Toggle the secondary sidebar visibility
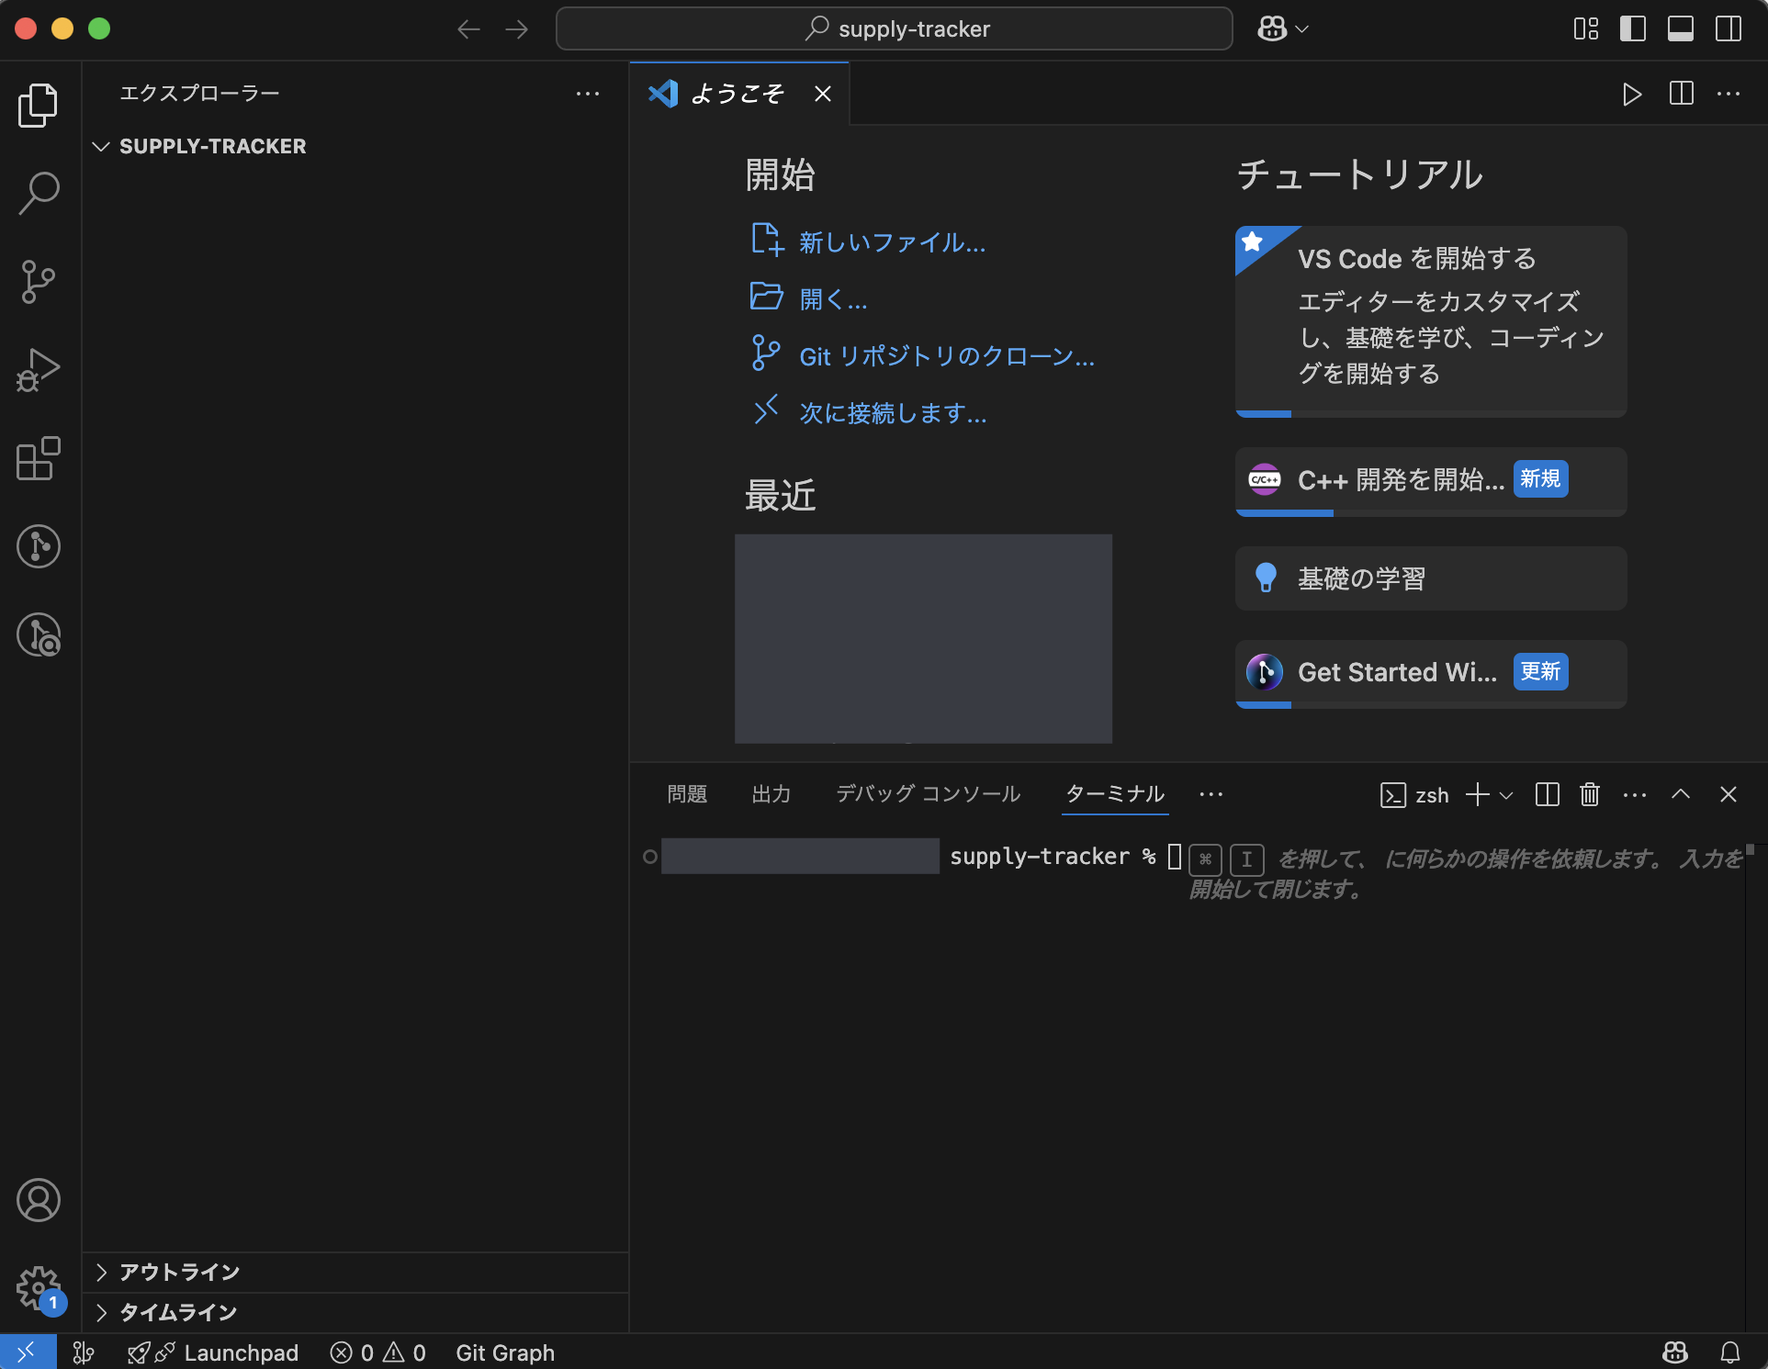Image resolution: width=1768 pixels, height=1369 pixels. (x=1728, y=28)
